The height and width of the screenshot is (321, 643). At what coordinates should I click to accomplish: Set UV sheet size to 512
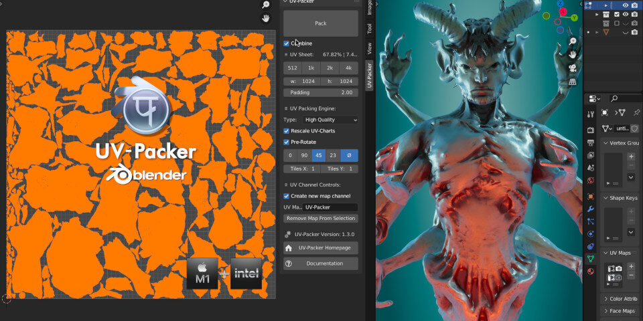tap(293, 68)
